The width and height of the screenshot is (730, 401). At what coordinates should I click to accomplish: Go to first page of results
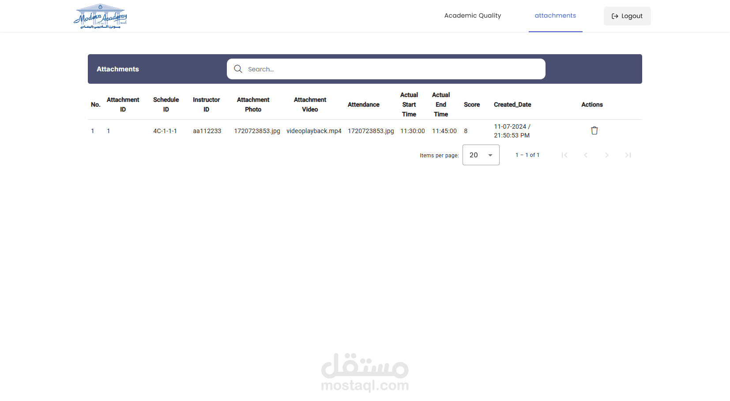coord(564,155)
